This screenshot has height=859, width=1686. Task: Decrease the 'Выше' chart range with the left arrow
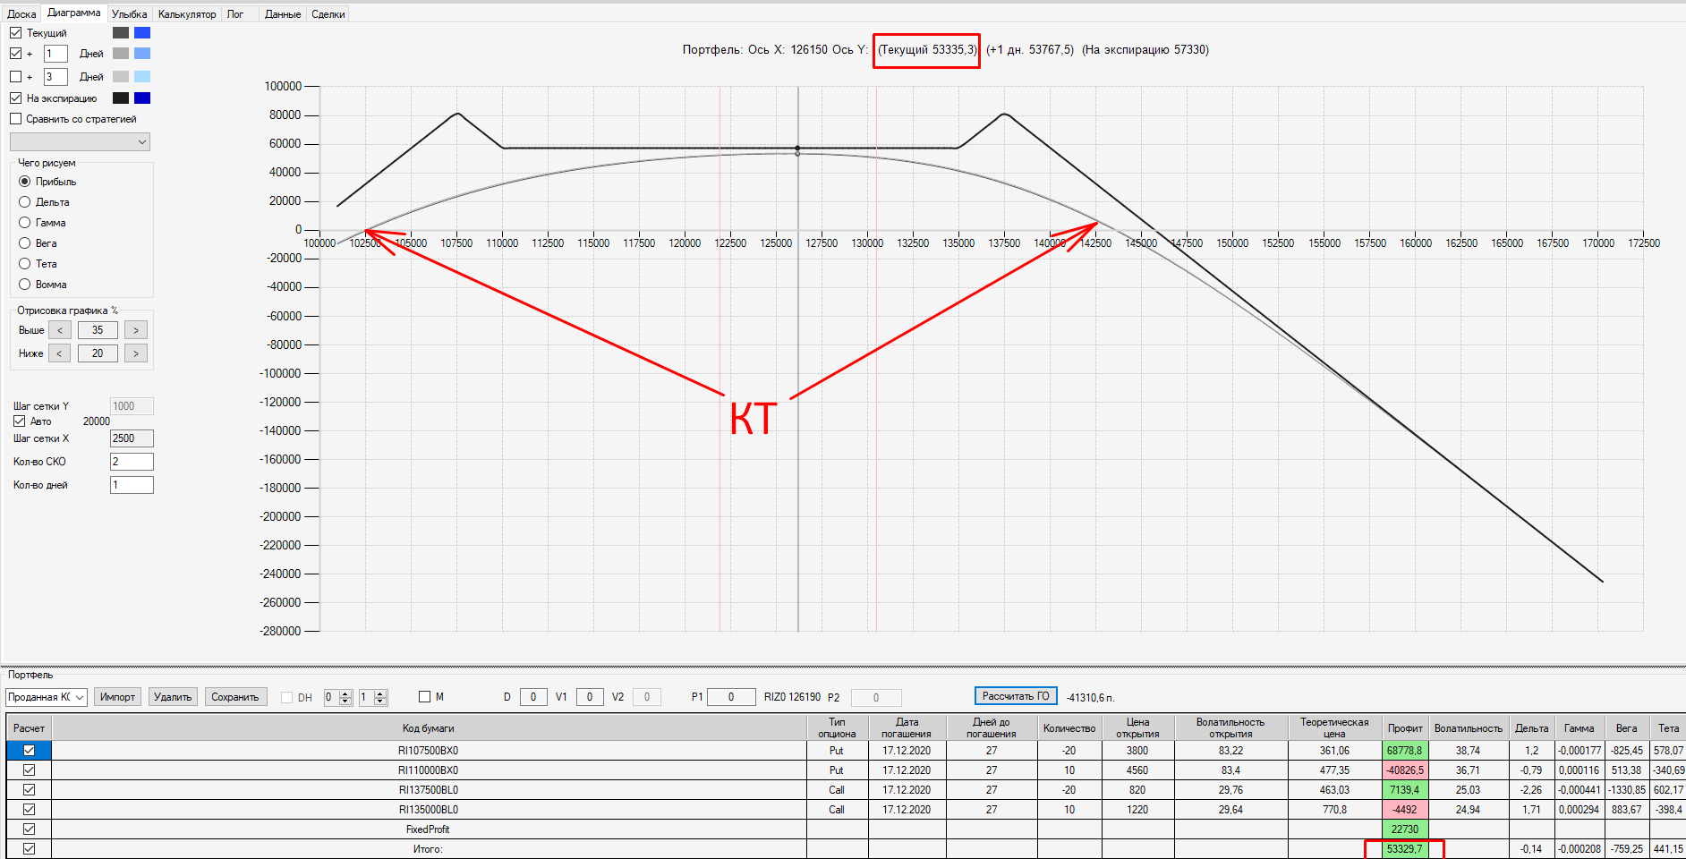click(x=59, y=330)
